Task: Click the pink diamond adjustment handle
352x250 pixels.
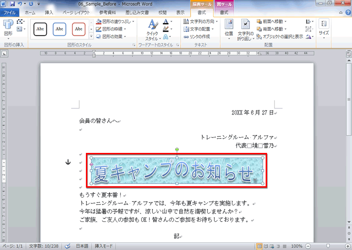Action: pos(92,165)
